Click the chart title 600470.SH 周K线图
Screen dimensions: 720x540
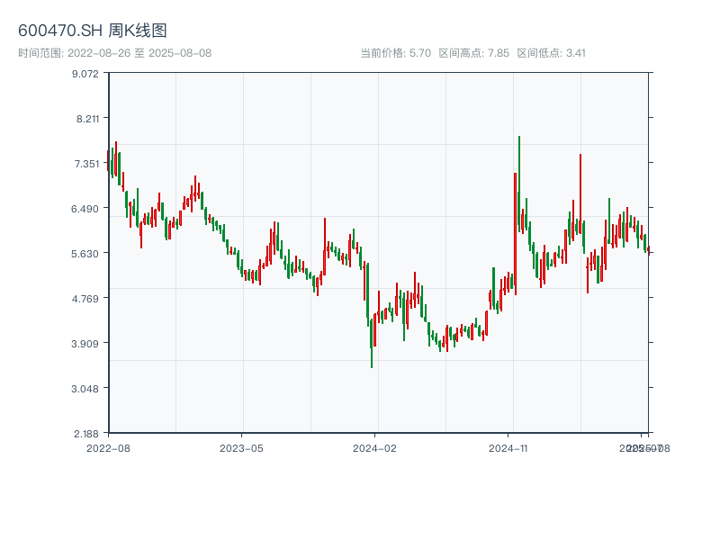click(x=93, y=31)
